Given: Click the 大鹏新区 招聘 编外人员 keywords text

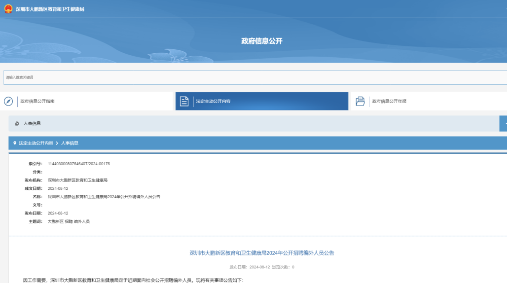Looking at the screenshot, I should click(69, 221).
